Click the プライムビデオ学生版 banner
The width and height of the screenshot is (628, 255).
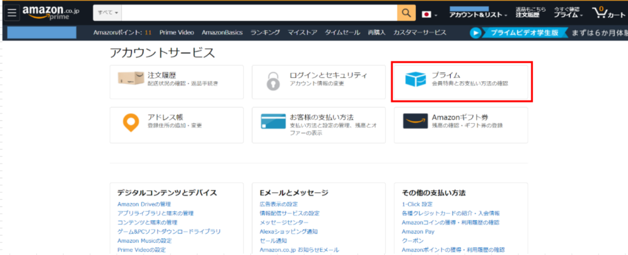point(524,33)
